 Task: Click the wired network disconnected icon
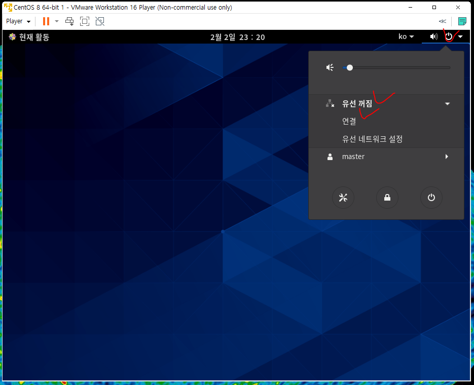[330, 103]
